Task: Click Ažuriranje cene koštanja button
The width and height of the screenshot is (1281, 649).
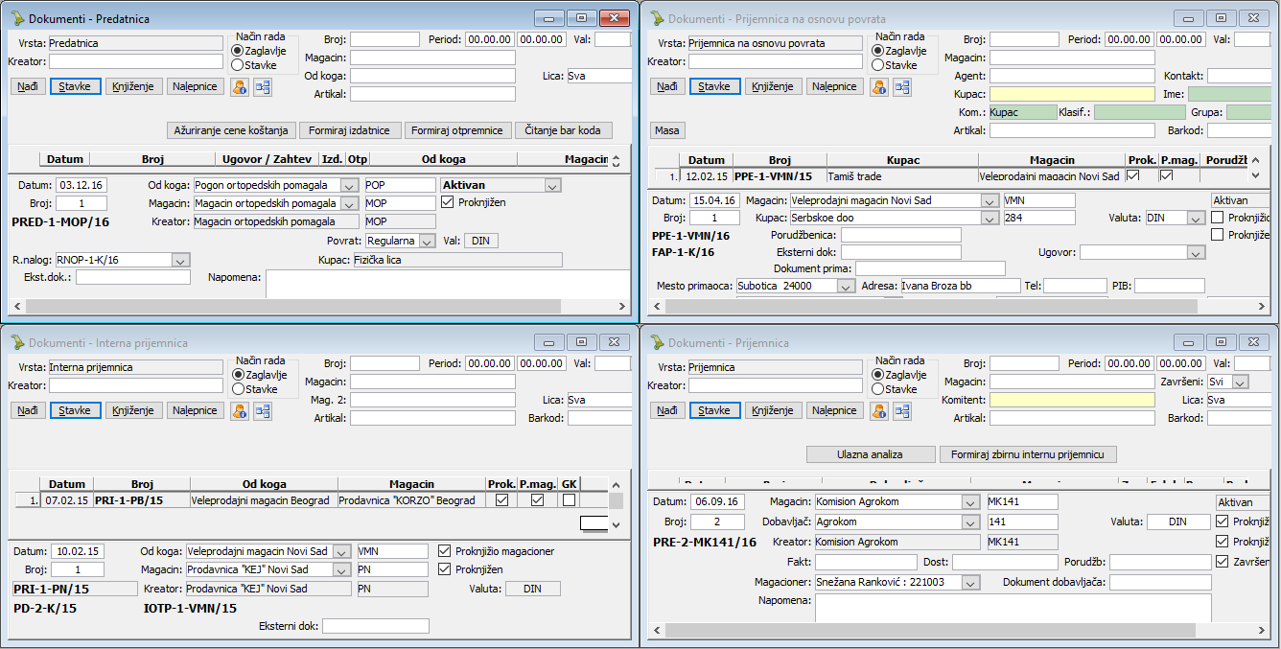Action: 231,130
